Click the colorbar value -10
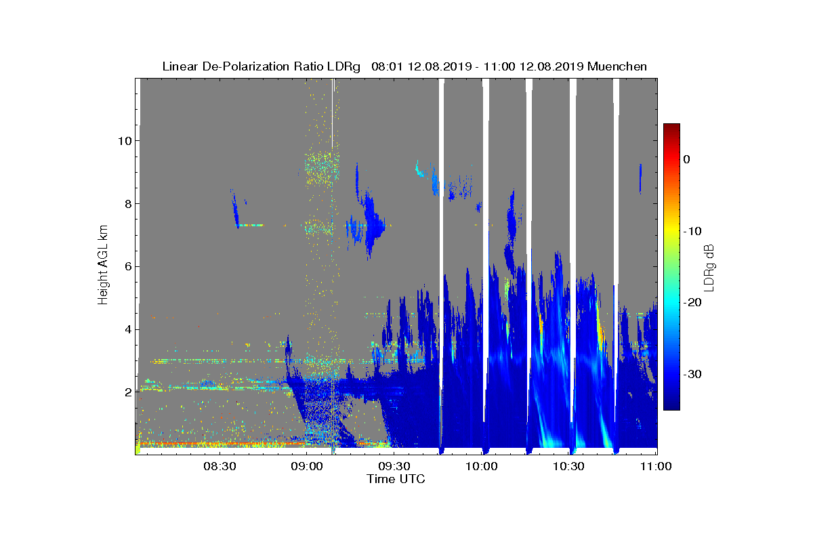813x542 pixels. [693, 231]
